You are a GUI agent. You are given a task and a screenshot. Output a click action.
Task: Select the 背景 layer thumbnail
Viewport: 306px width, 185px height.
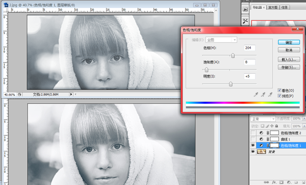click(261, 151)
